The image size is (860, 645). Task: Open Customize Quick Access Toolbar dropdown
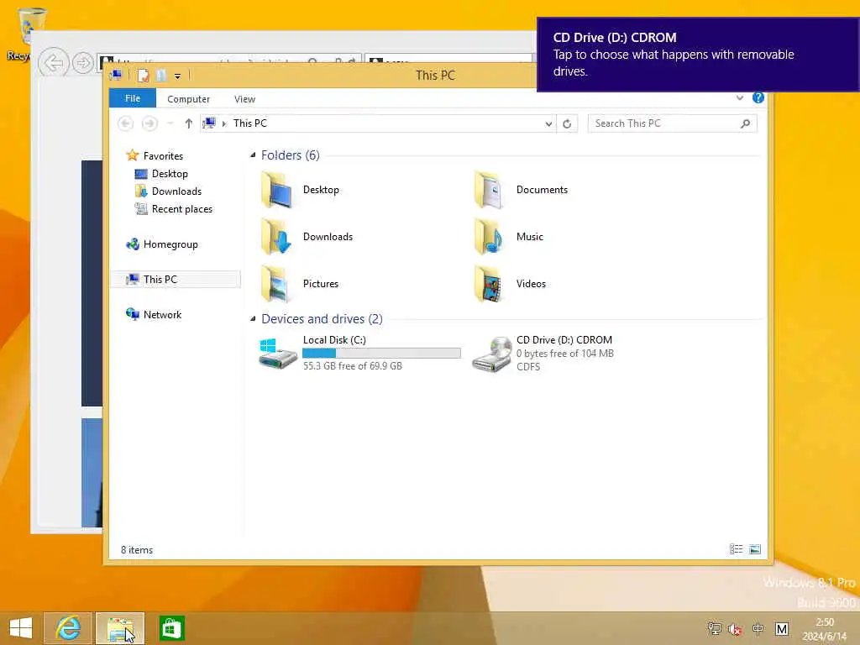point(178,76)
